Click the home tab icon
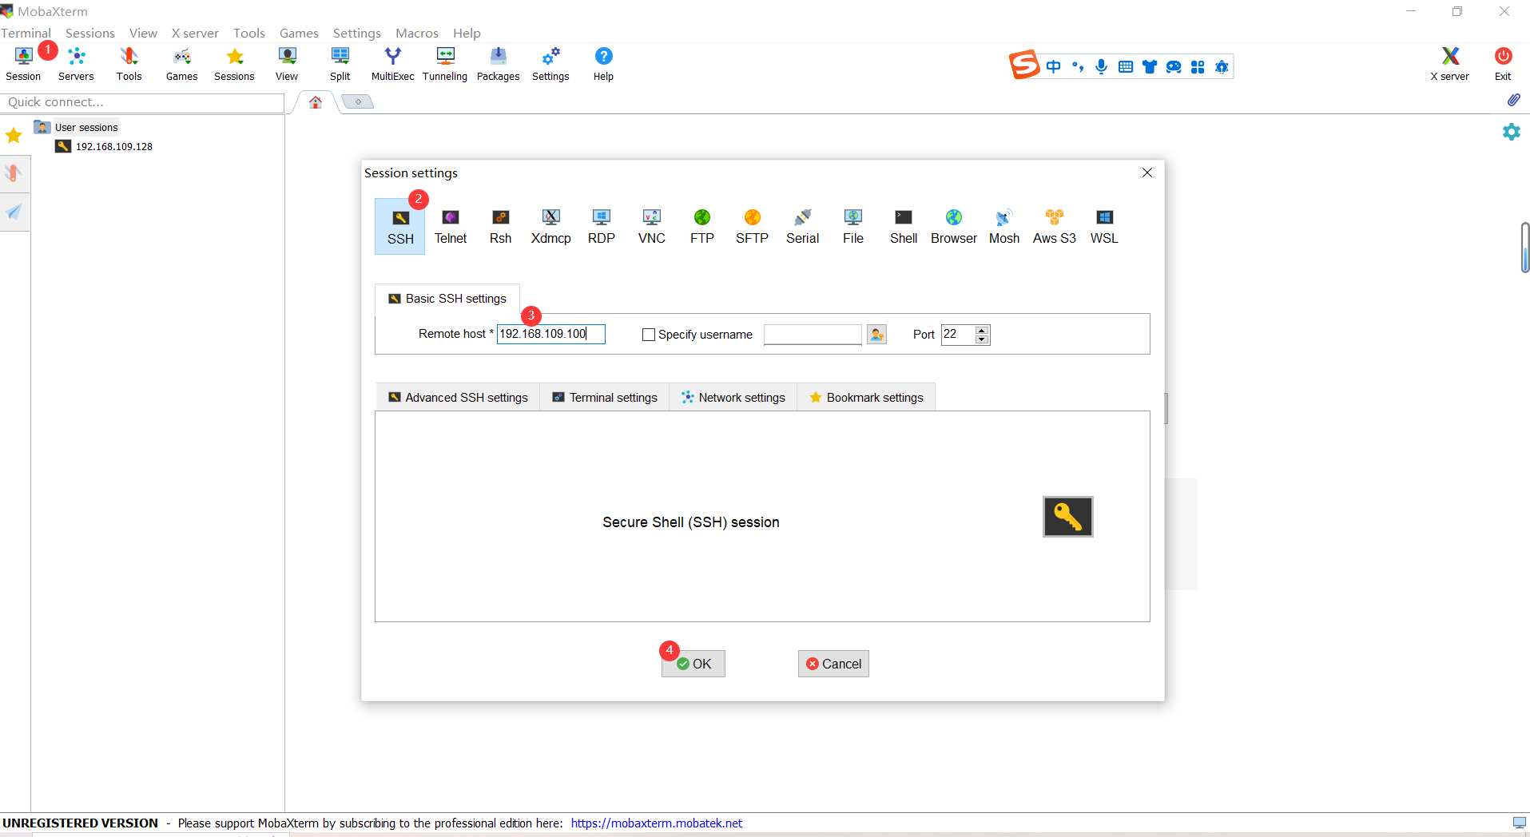Viewport: 1530px width, 837px height. 316,102
